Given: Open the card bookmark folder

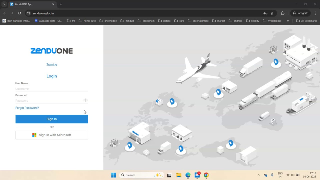Looking at the screenshot, I should coord(179,21).
